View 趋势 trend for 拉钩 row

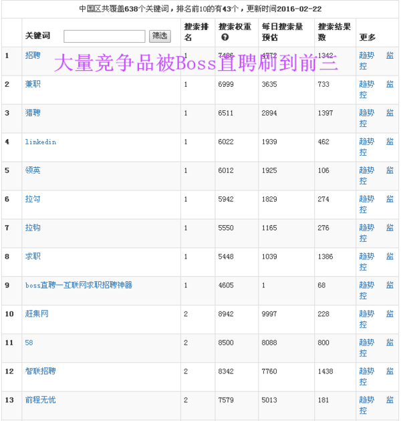point(367,228)
